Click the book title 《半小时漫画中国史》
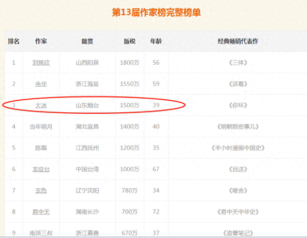 pos(238,148)
